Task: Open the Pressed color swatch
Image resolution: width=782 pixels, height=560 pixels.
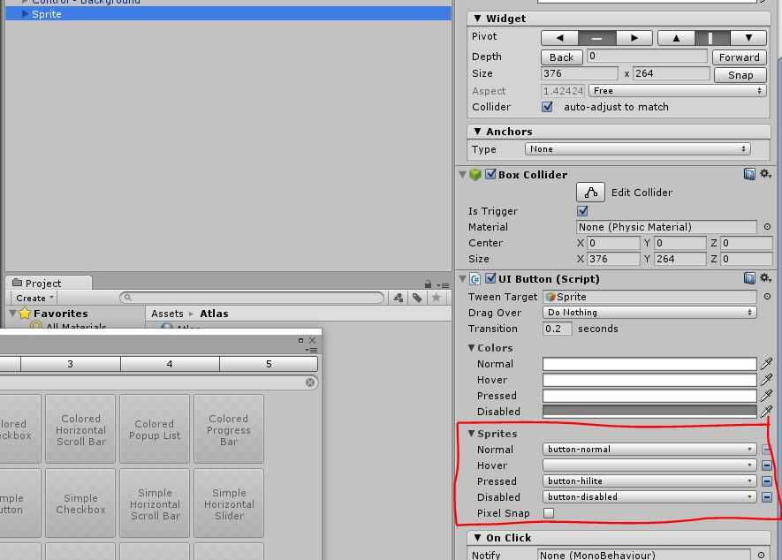Action: click(649, 396)
